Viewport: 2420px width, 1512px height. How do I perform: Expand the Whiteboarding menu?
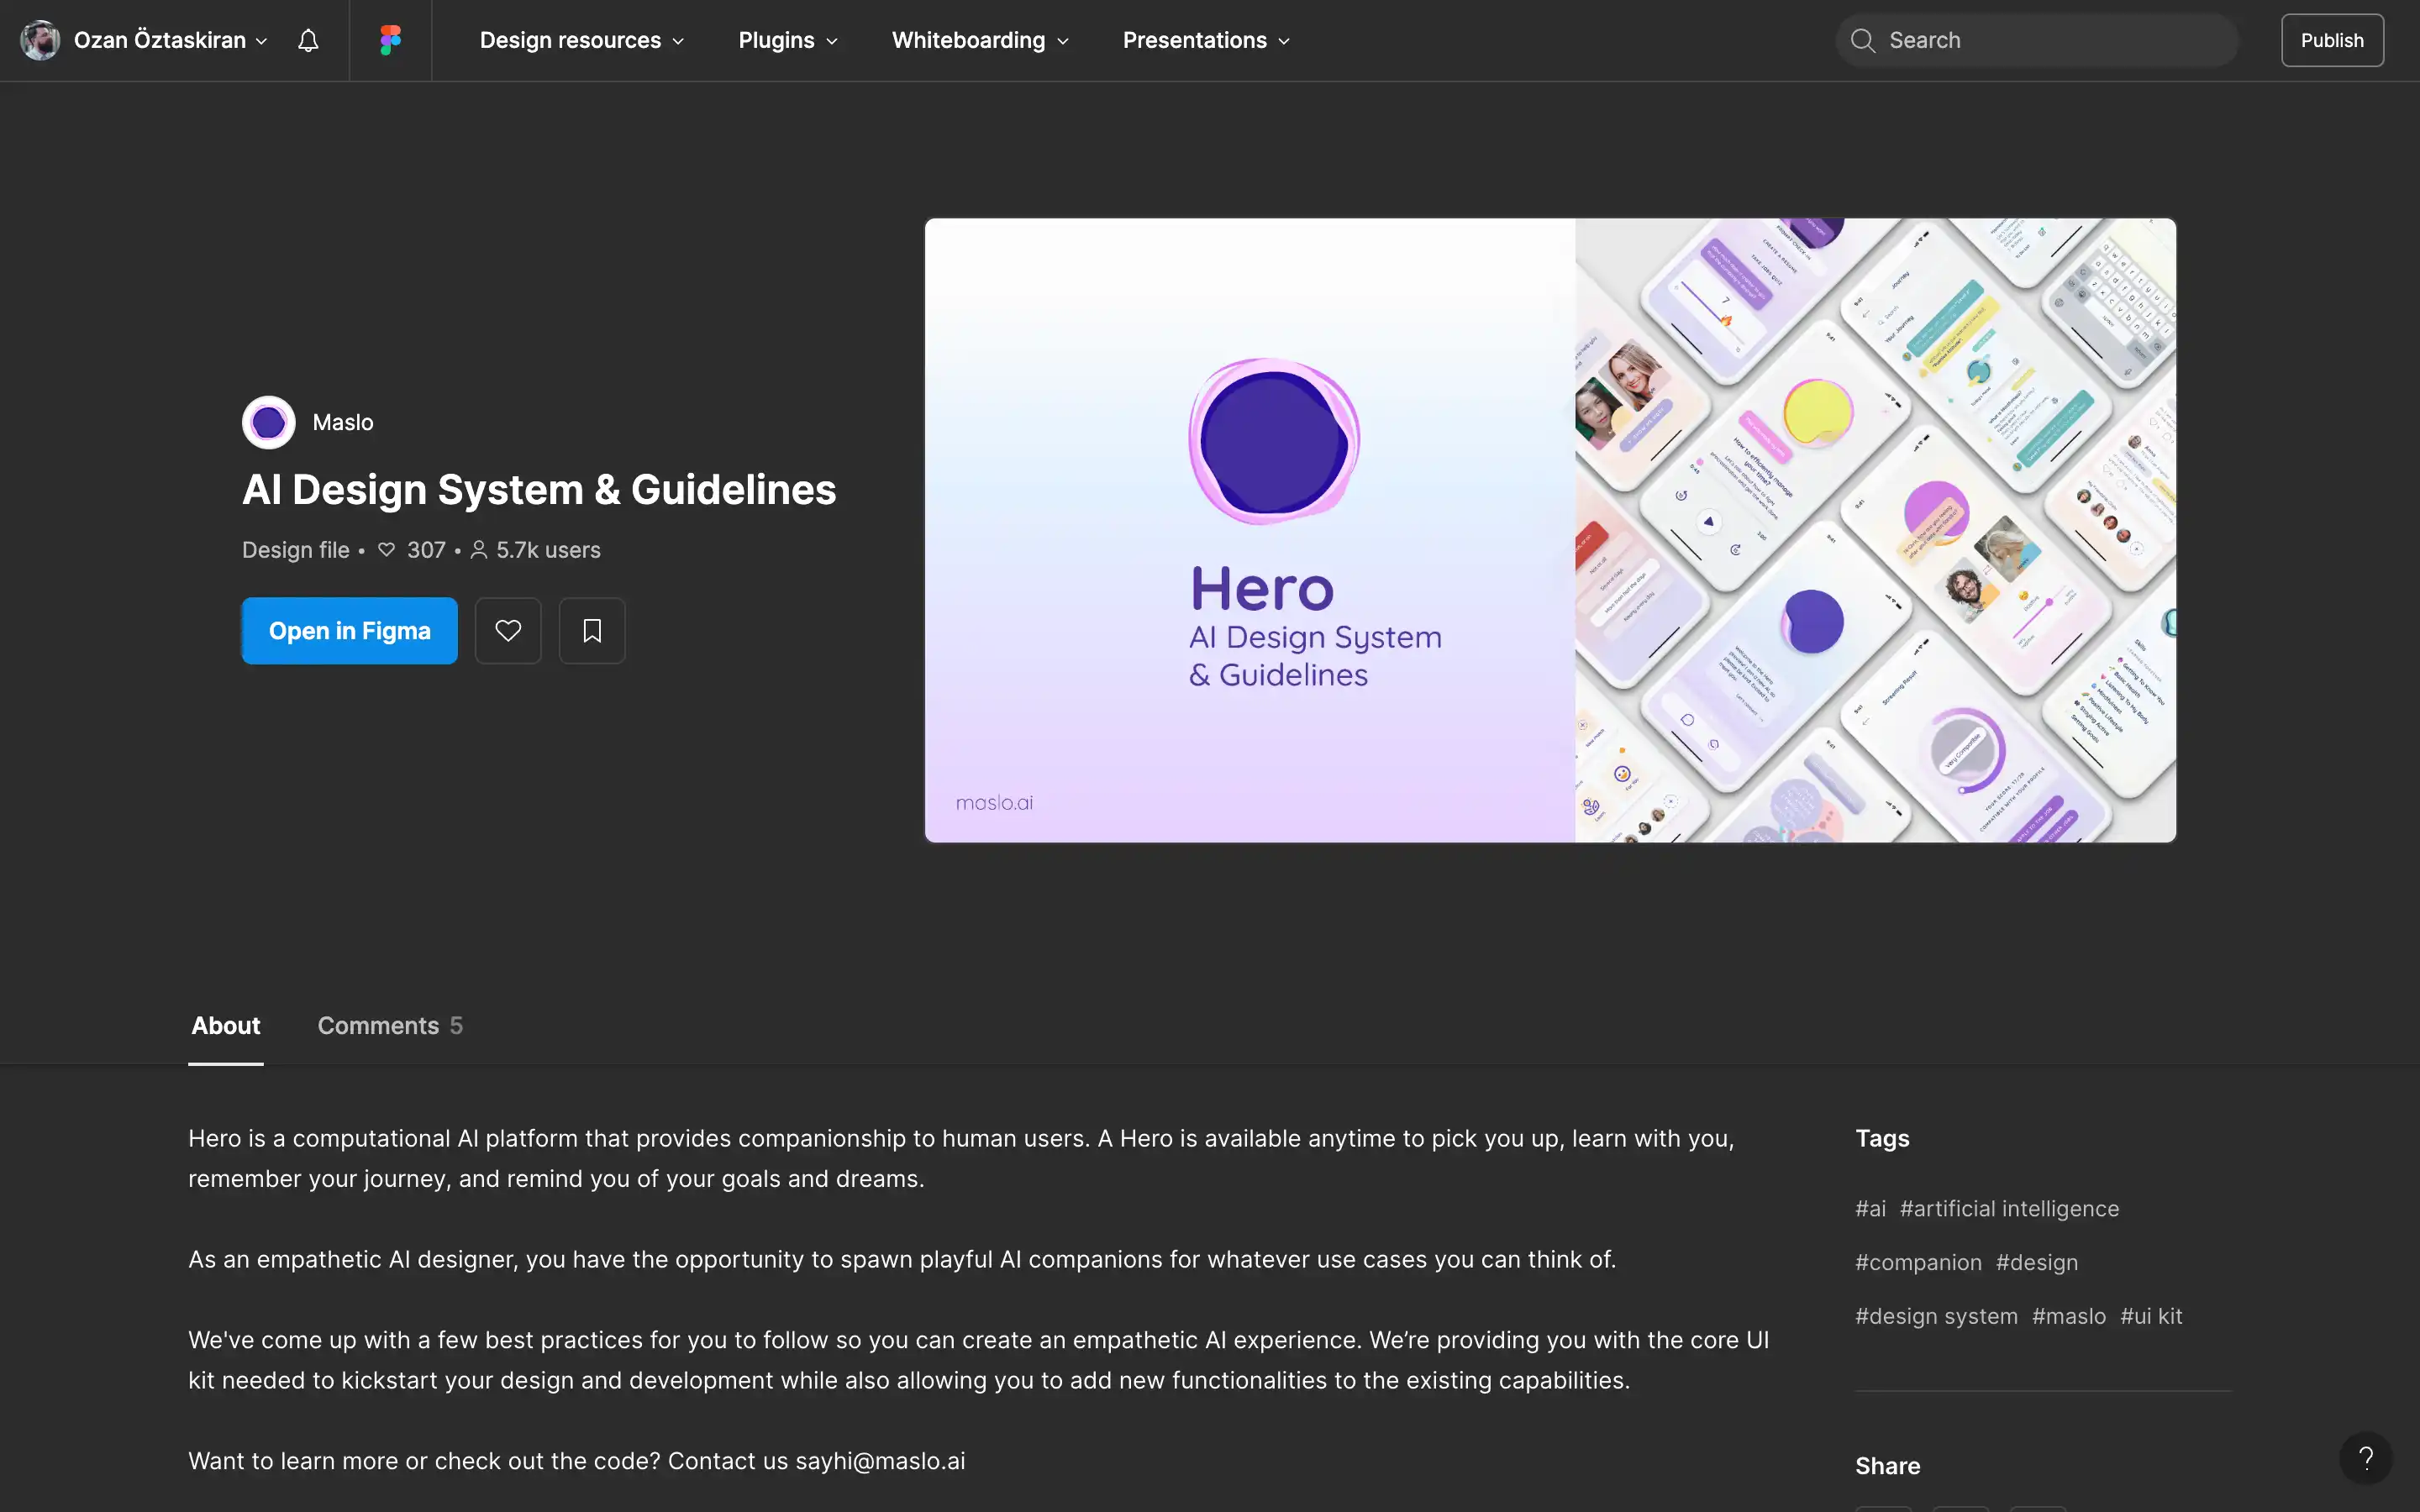pos(980,40)
